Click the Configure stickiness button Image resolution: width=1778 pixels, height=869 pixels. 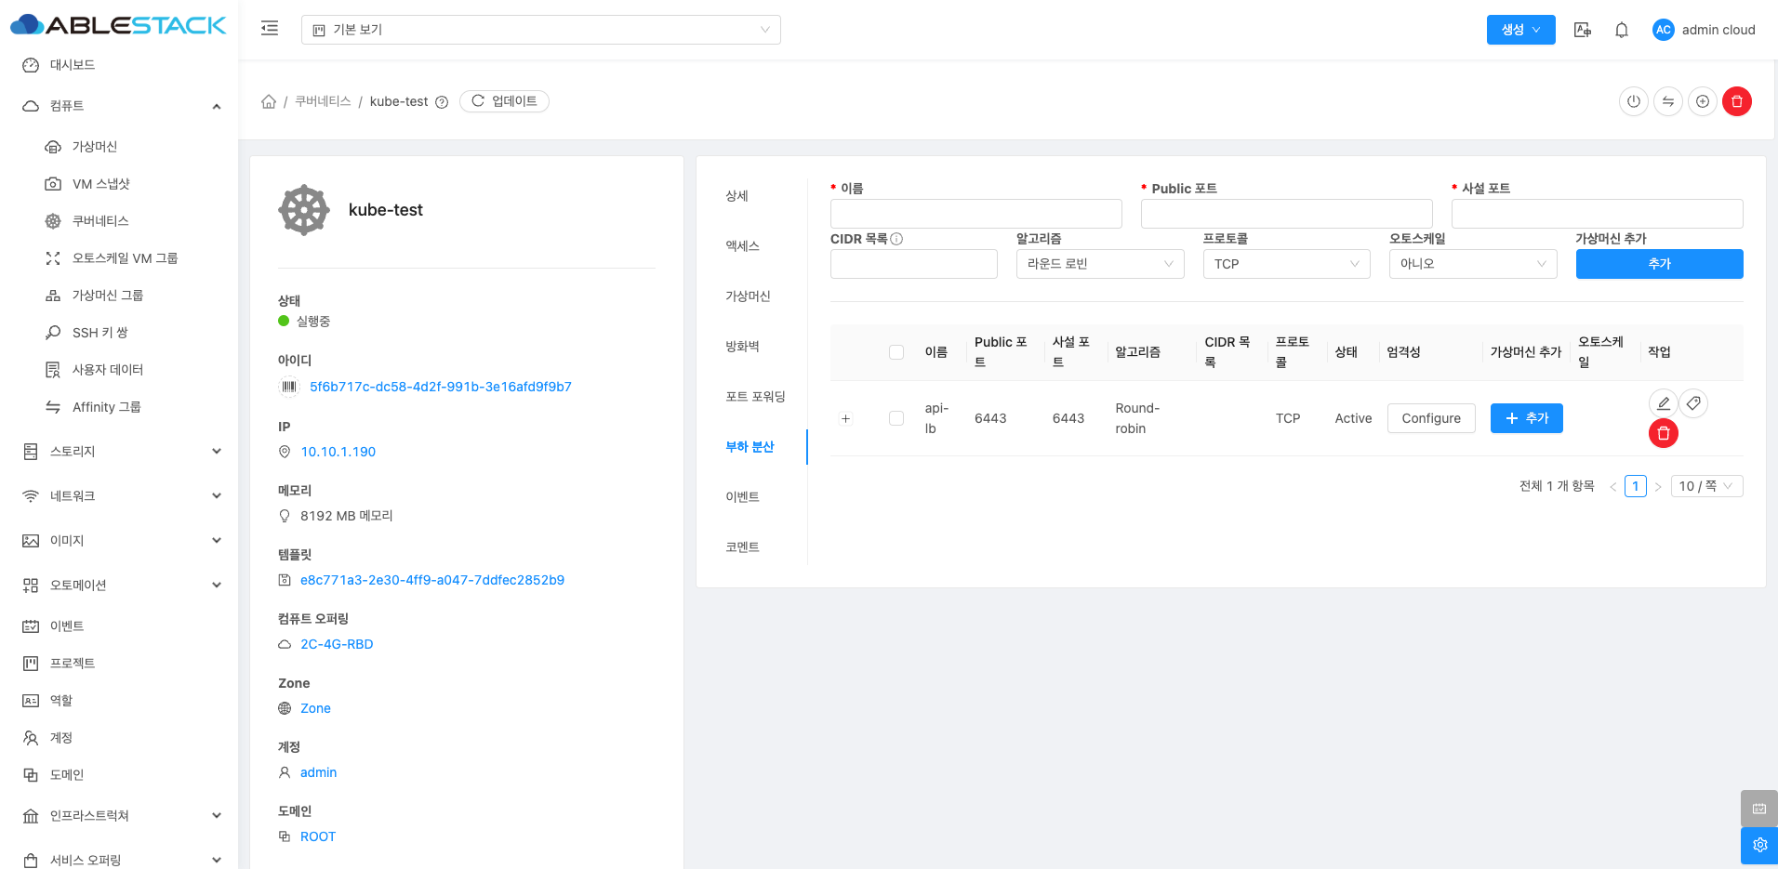1430,418
